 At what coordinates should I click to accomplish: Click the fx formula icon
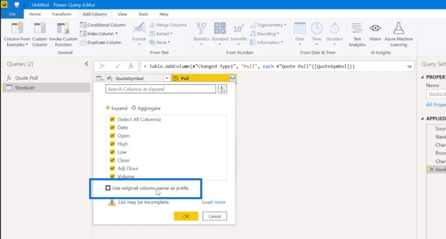click(131, 66)
